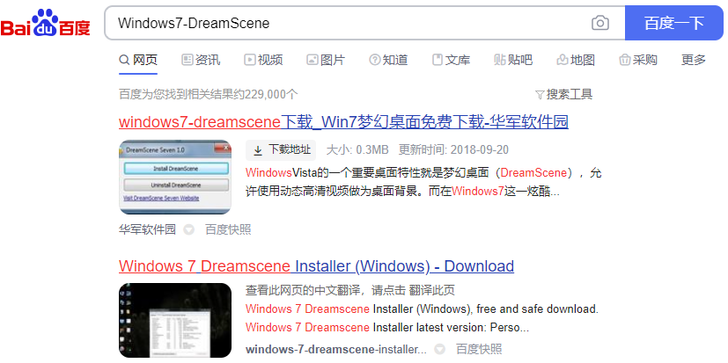Open the 图片 results tab

326,60
